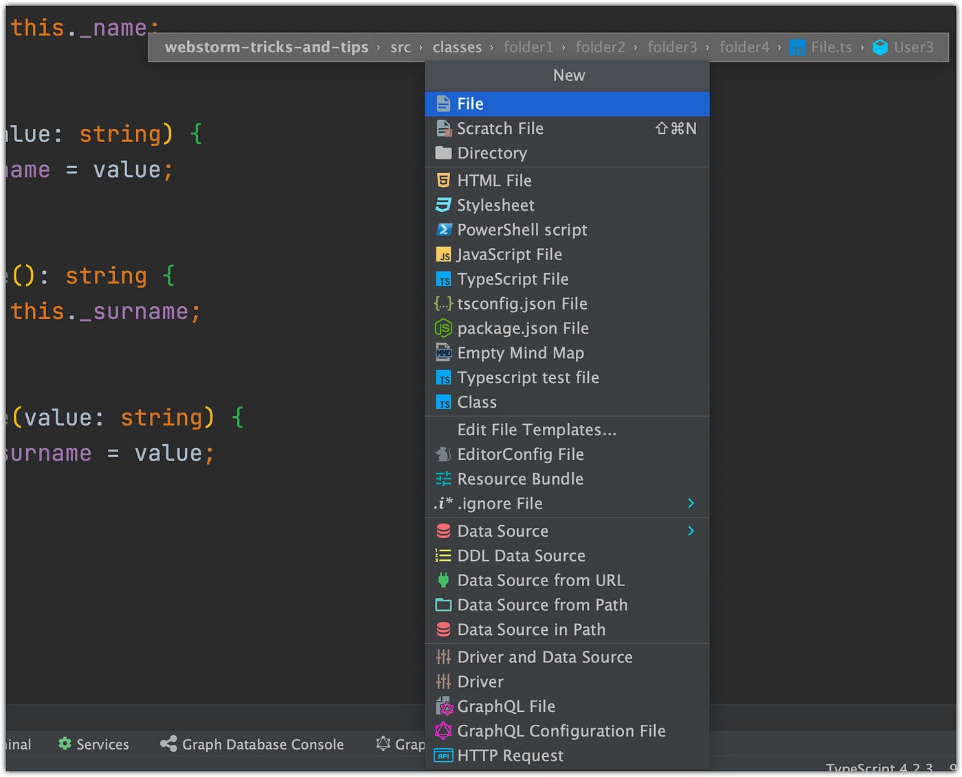
Task: Create a new PowerShell script
Action: click(522, 229)
